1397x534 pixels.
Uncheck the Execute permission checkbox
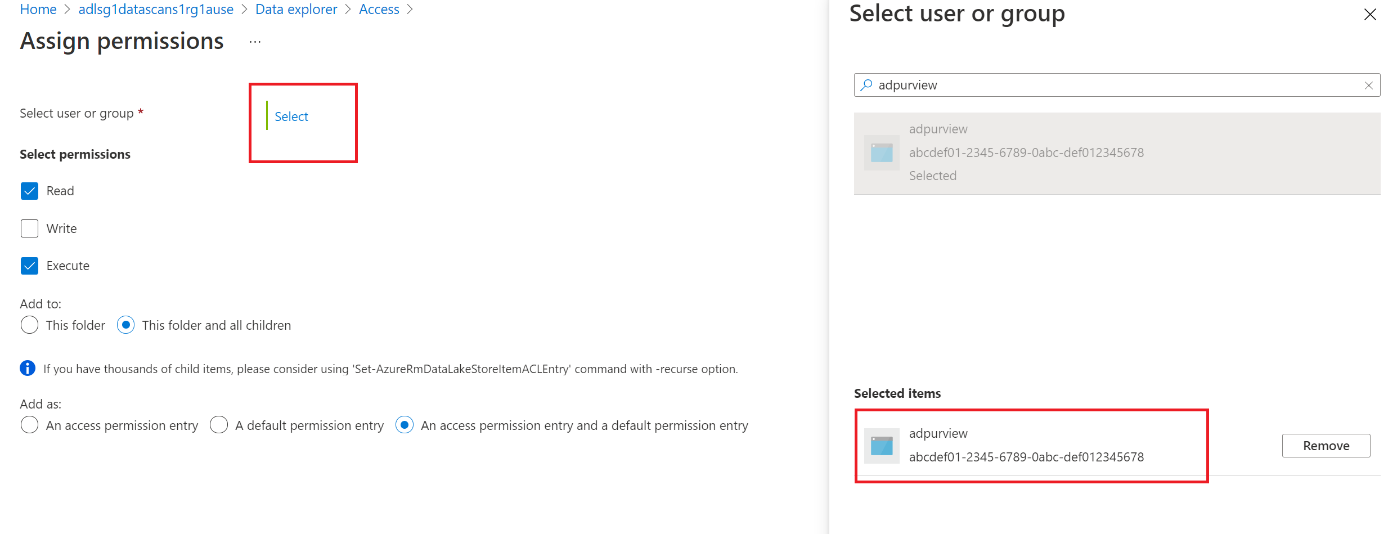[x=29, y=266]
